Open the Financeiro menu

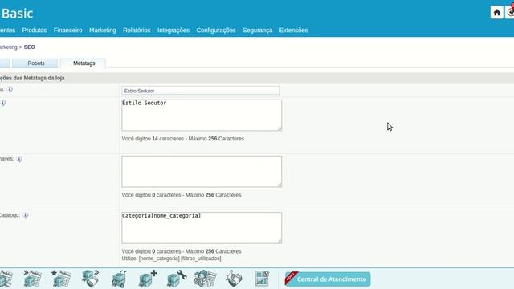(67, 31)
